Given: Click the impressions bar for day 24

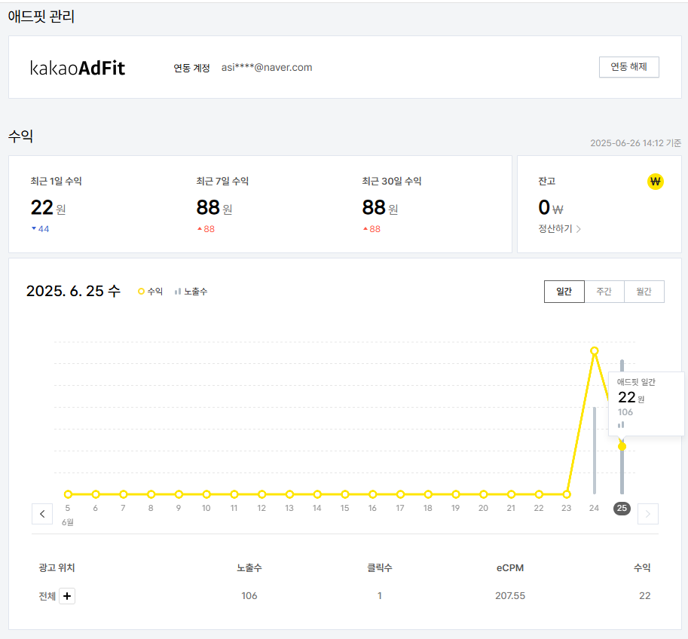Looking at the screenshot, I should 595,451.
